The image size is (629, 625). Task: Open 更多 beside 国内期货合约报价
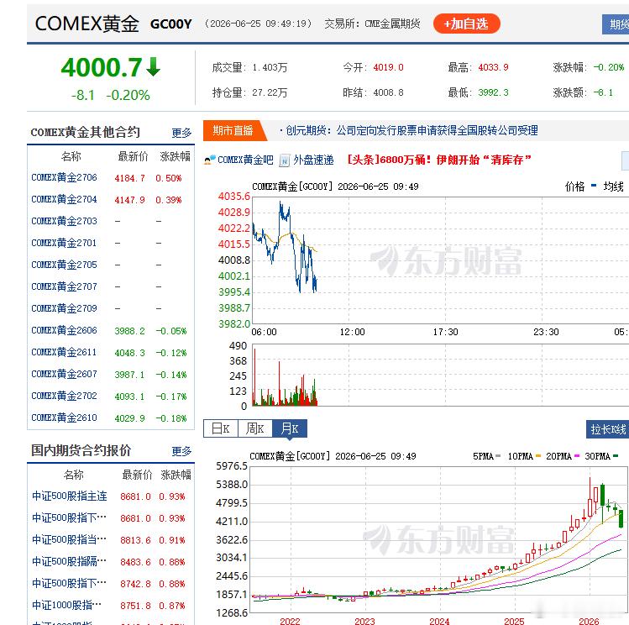click(x=181, y=451)
